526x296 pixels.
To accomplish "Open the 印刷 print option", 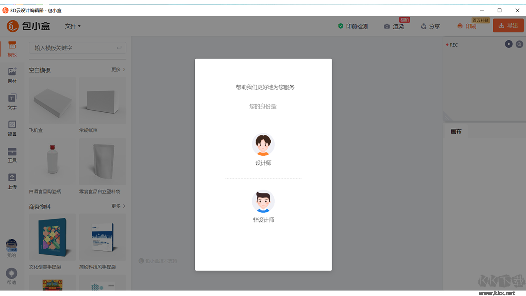I will 467,26.
